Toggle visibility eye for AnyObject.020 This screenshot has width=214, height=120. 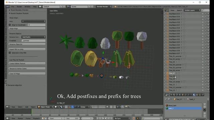pyautogui.click(x=203, y=34)
